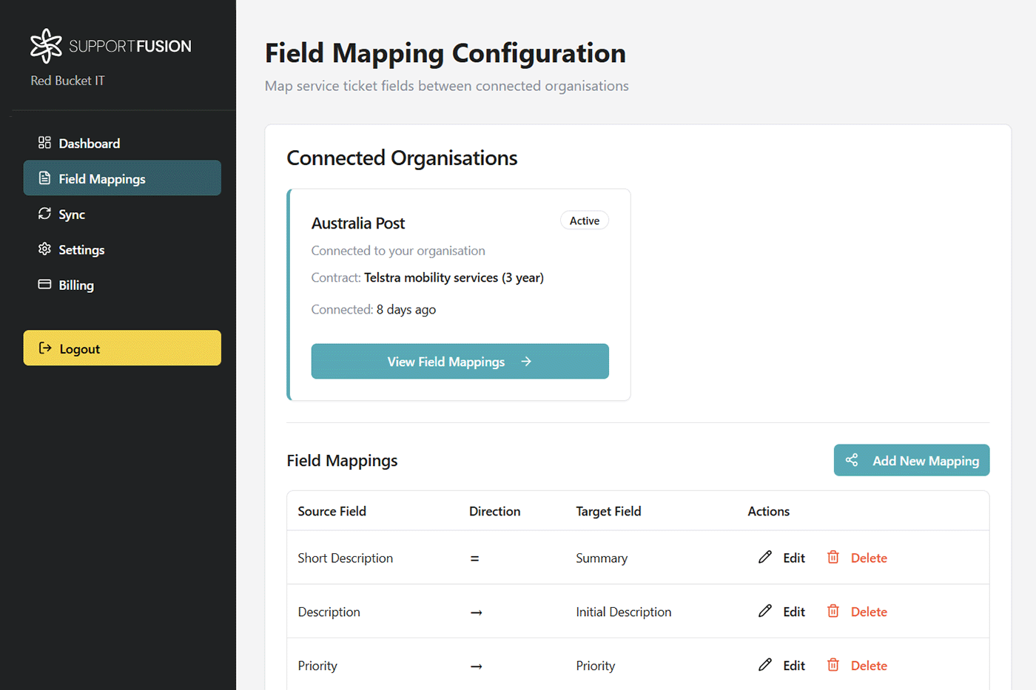Edit the Short Description mapping
The image size is (1036, 690).
tap(782, 558)
